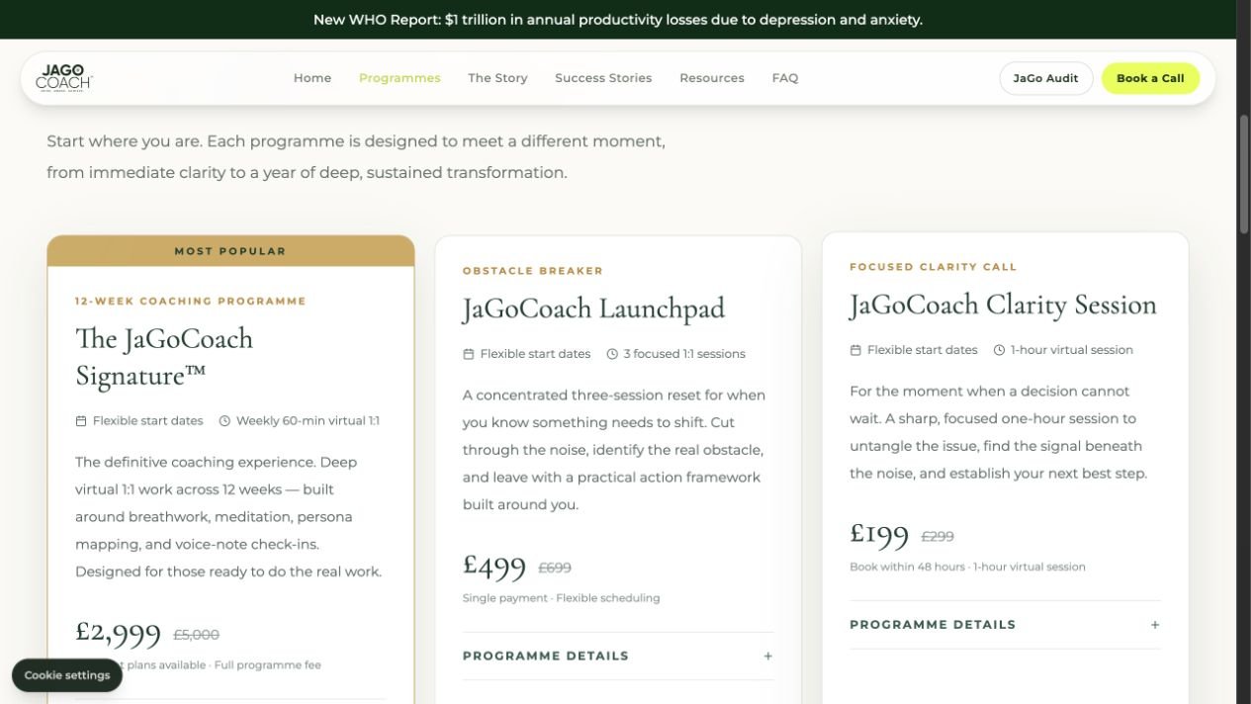Click clock icon beside 3 focused 1:1 sessions
1251x704 pixels.
tap(612, 354)
